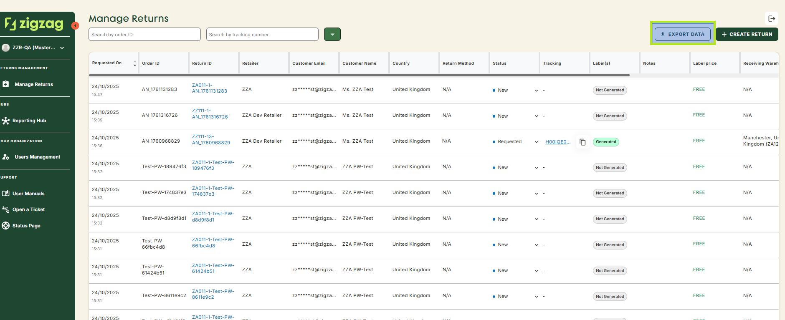This screenshot has width=785, height=320.
Task: Open Manage Returns in sidebar
Action: (x=34, y=84)
